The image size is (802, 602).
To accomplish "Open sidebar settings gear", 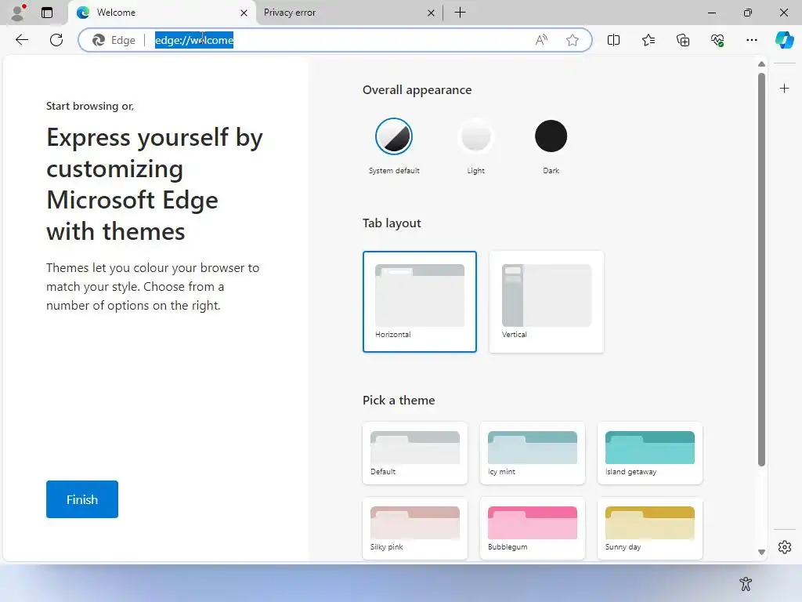I will tap(784, 547).
